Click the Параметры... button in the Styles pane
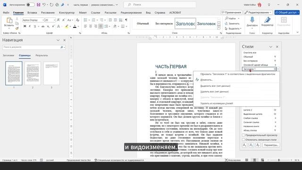The image size is (302, 170). (x=271, y=145)
